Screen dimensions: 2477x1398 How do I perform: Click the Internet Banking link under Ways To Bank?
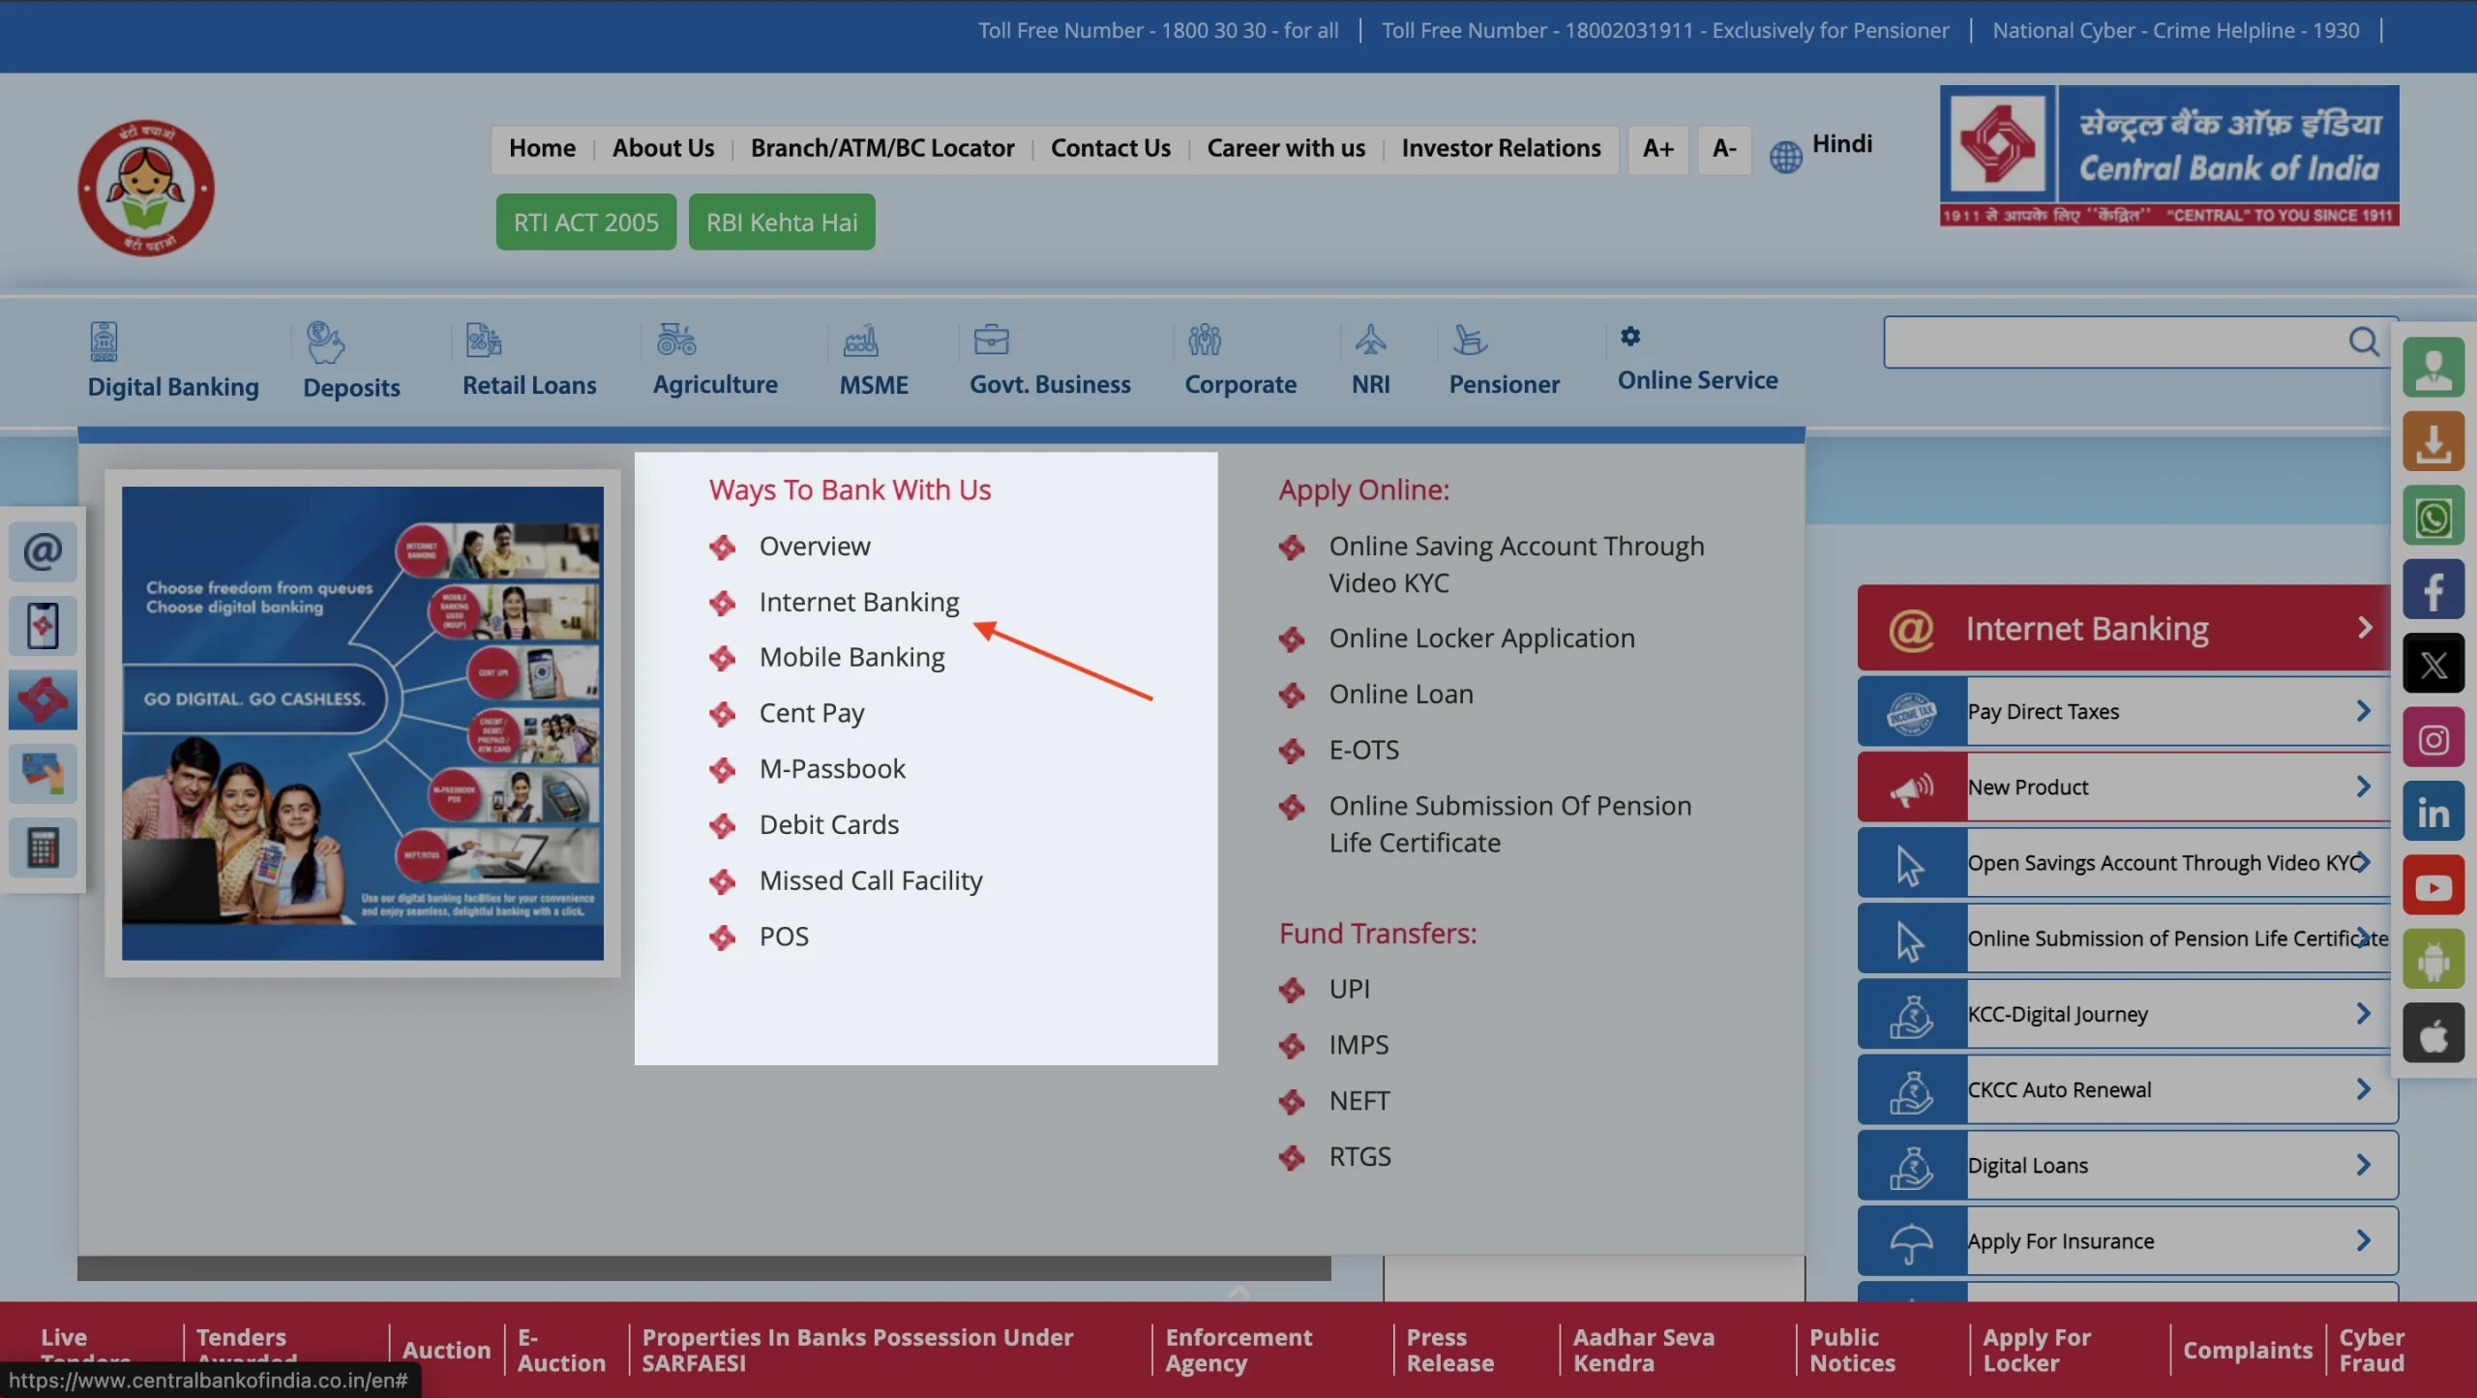click(858, 601)
